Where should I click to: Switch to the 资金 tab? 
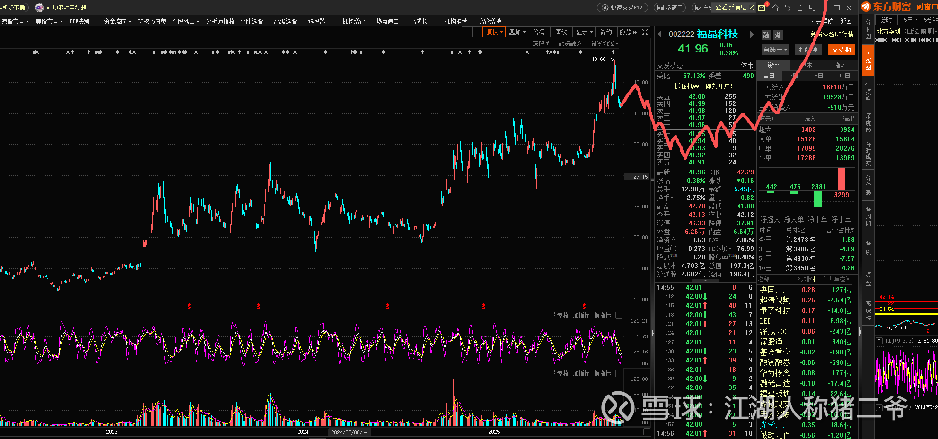click(x=773, y=65)
